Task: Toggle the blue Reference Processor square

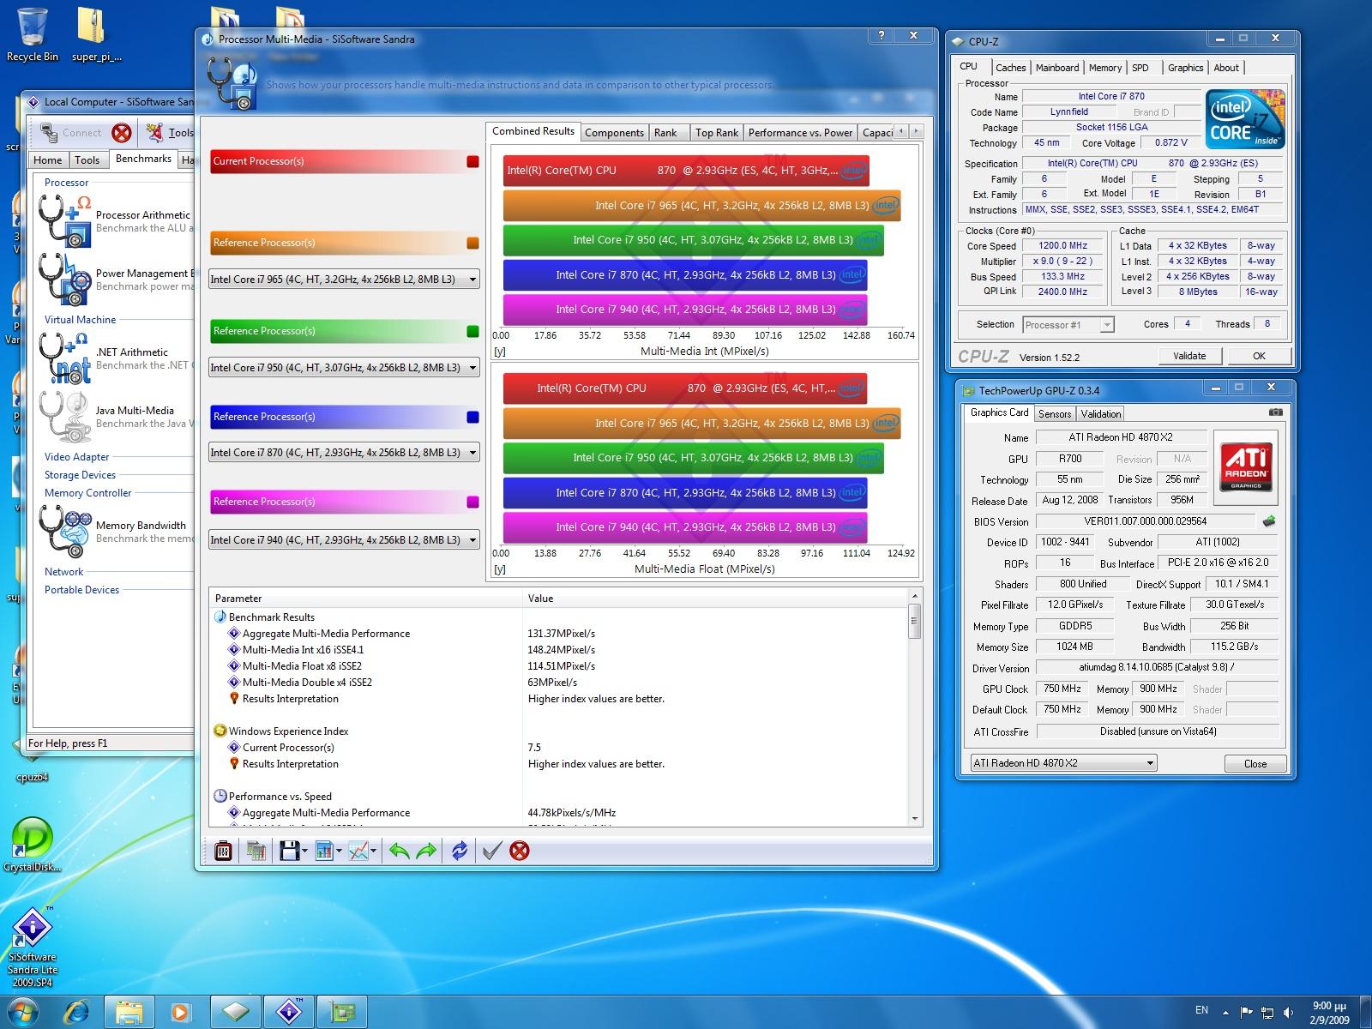Action: [x=472, y=417]
